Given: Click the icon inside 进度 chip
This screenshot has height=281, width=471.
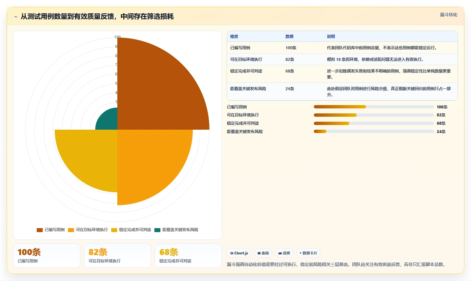Looking at the screenshot, I should 280,253.
